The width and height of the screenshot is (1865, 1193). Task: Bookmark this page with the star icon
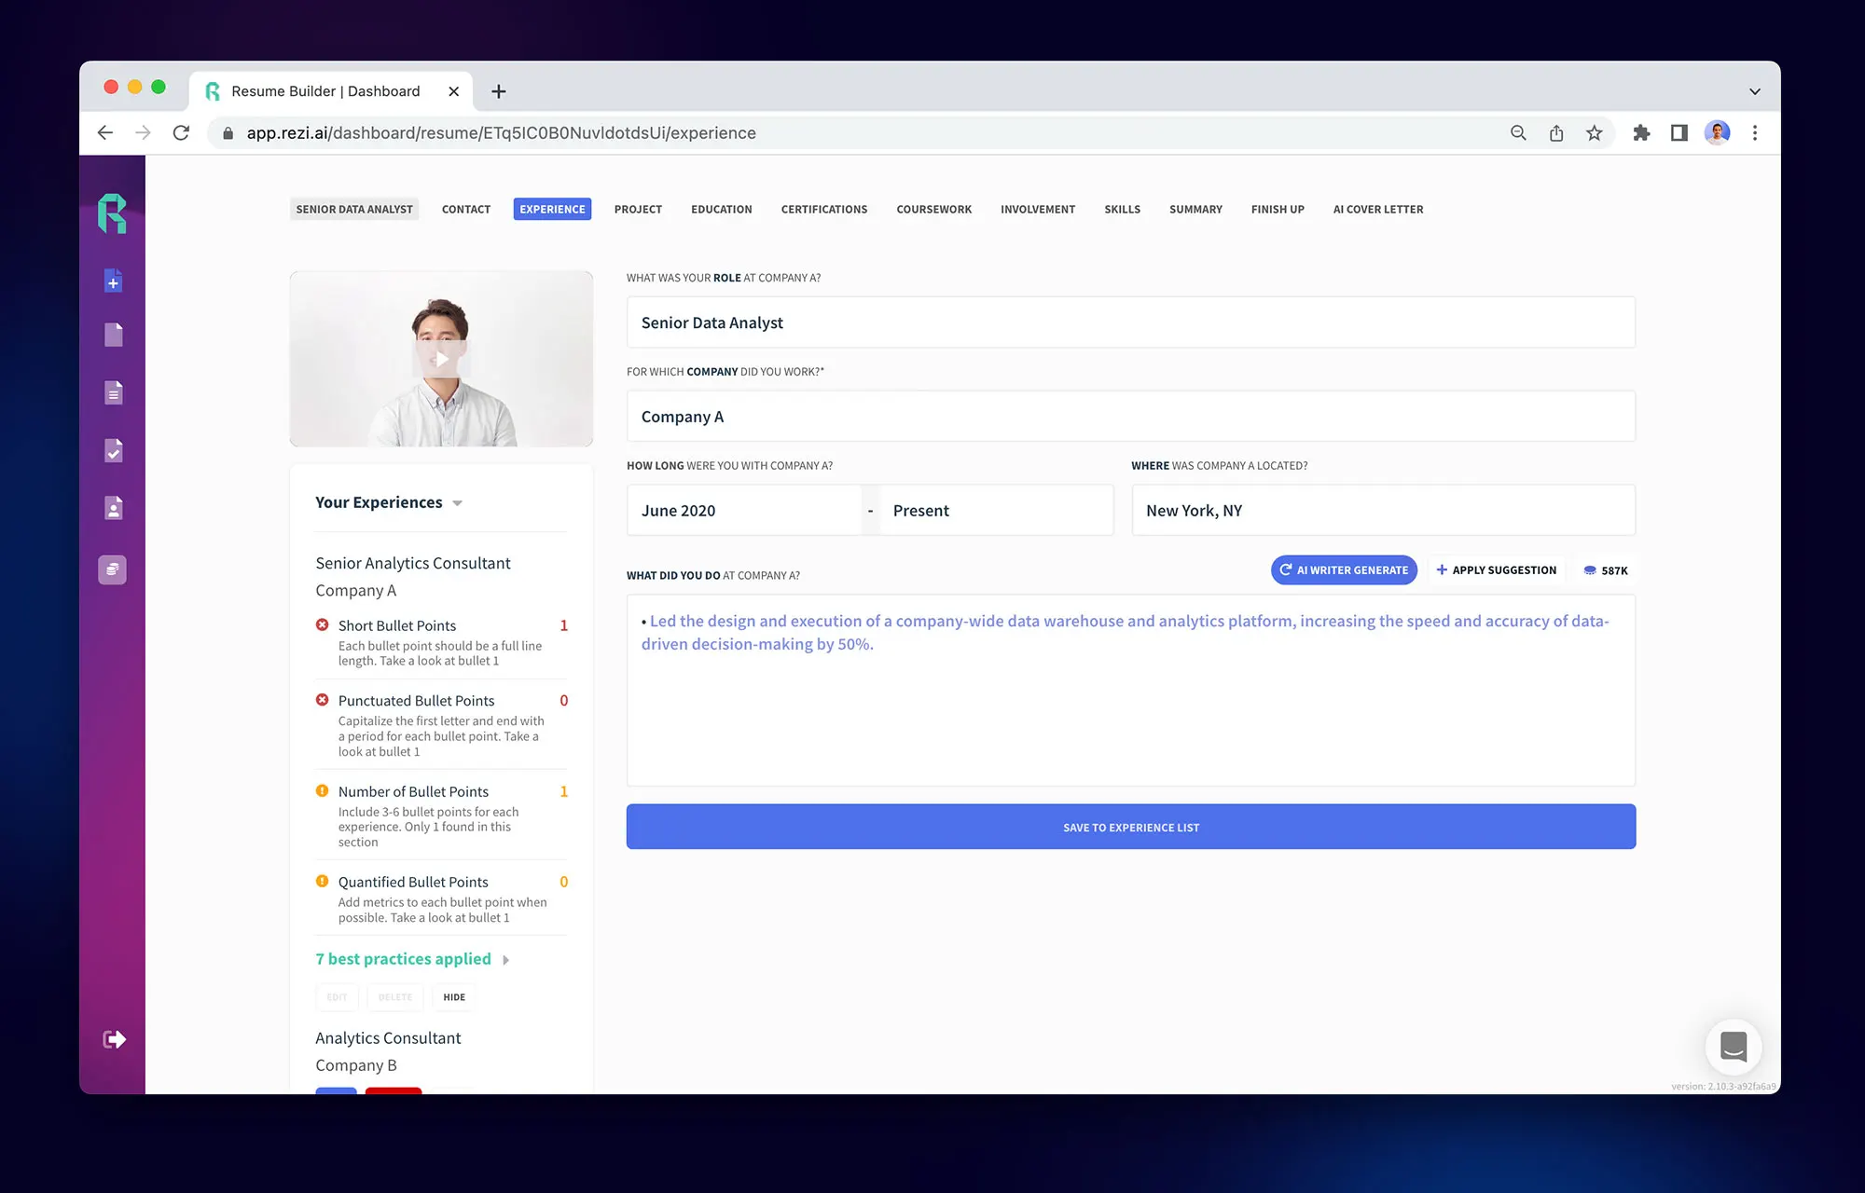click(1595, 133)
